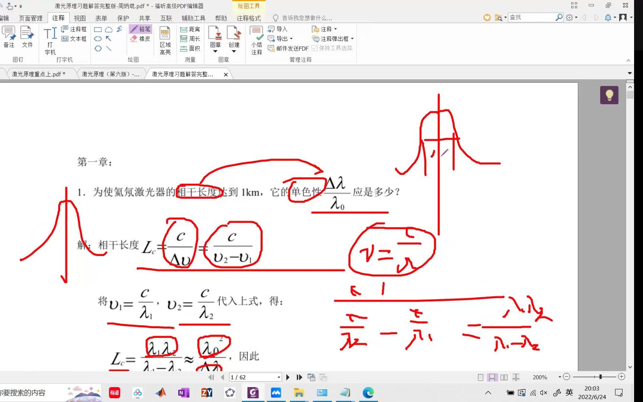Click 邮件发送FDF button
Viewport: 643px width, 402px height.
(288, 48)
